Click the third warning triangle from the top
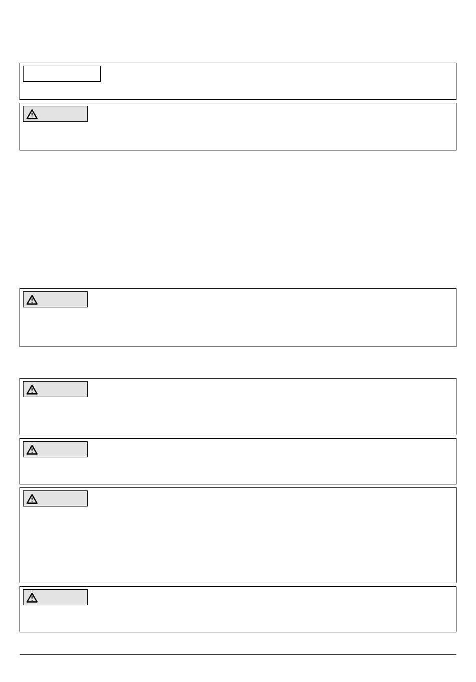The width and height of the screenshot is (476, 682). (x=32, y=390)
